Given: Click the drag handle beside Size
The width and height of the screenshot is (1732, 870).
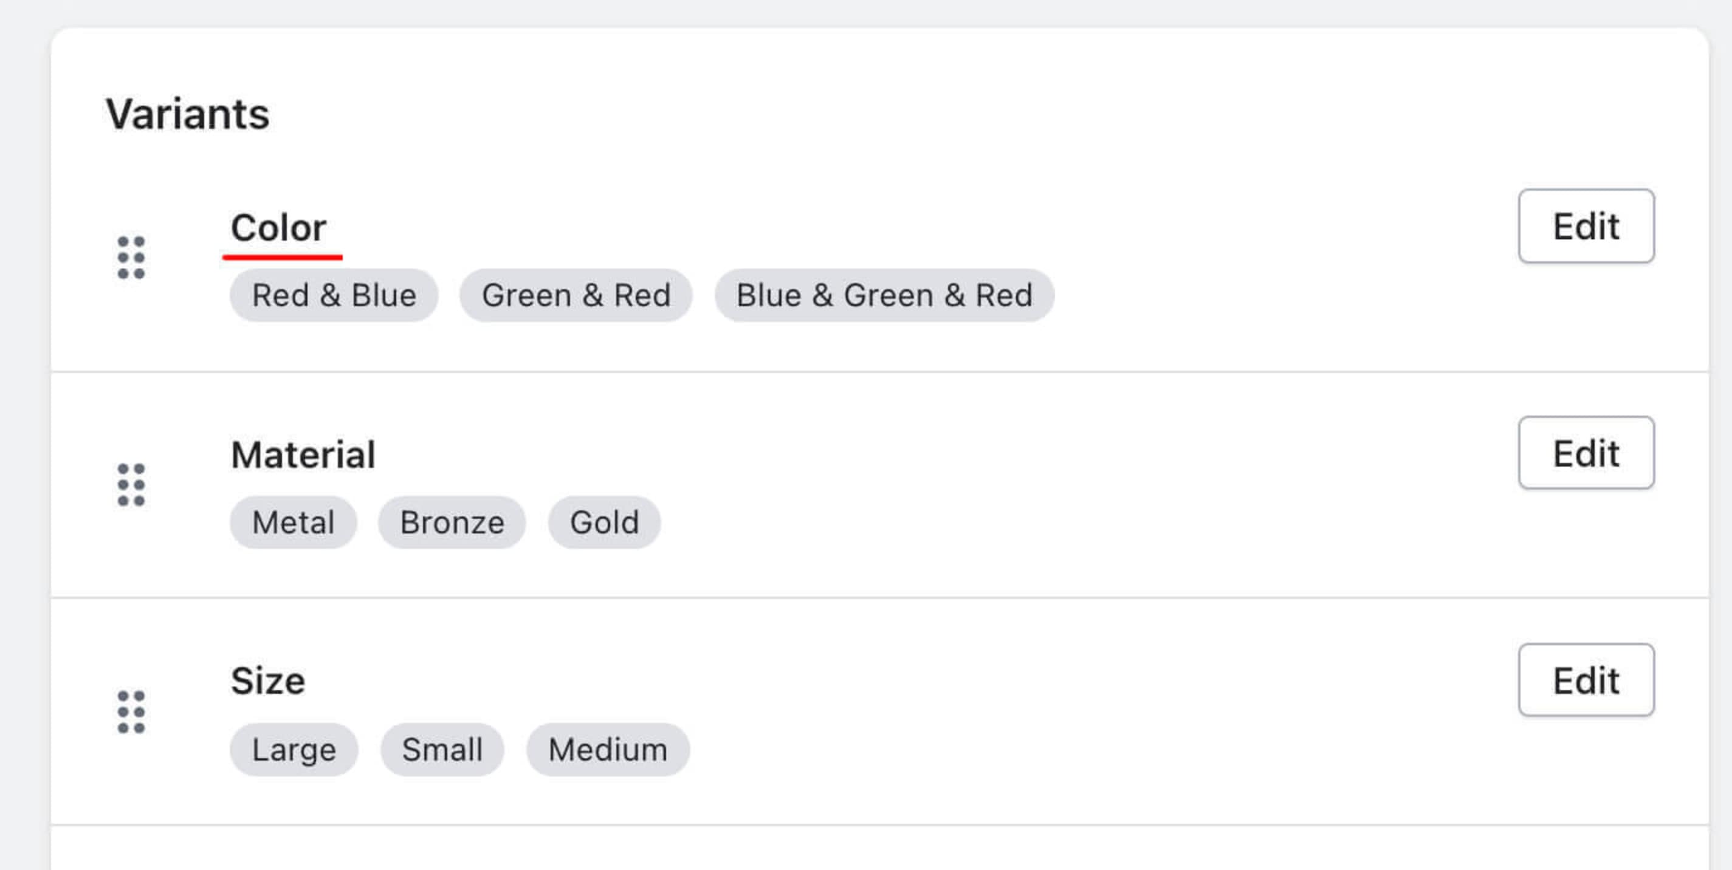Looking at the screenshot, I should (132, 711).
